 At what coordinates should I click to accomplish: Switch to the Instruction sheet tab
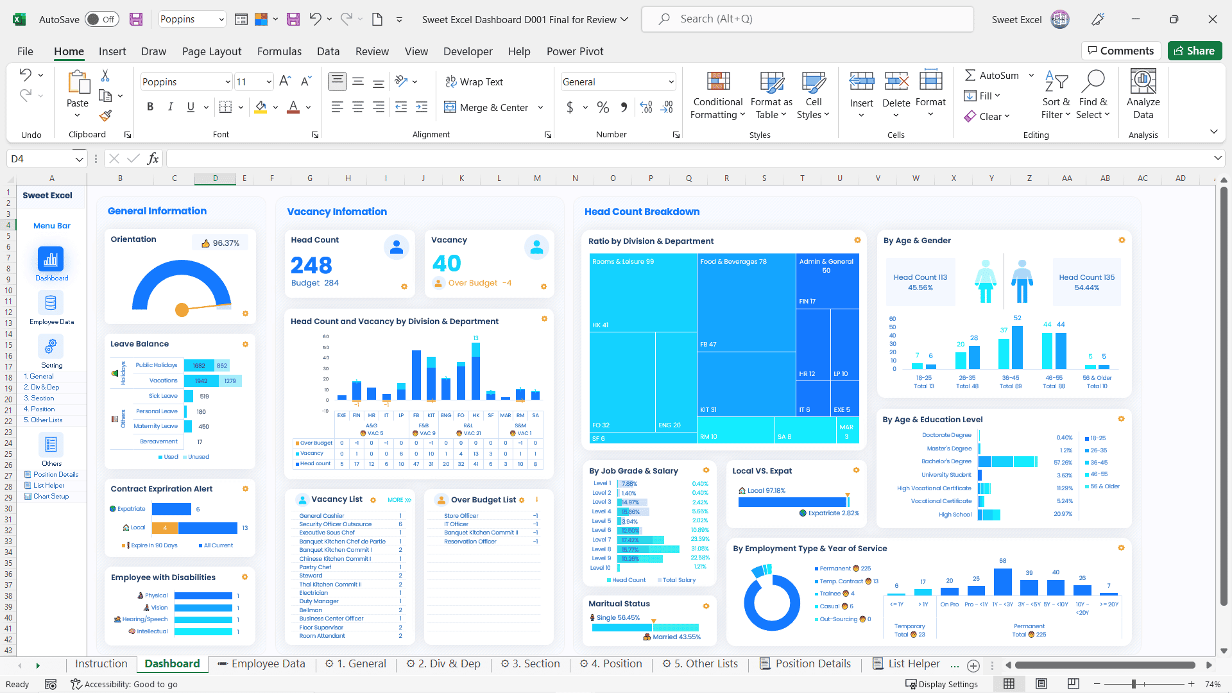[x=101, y=663]
